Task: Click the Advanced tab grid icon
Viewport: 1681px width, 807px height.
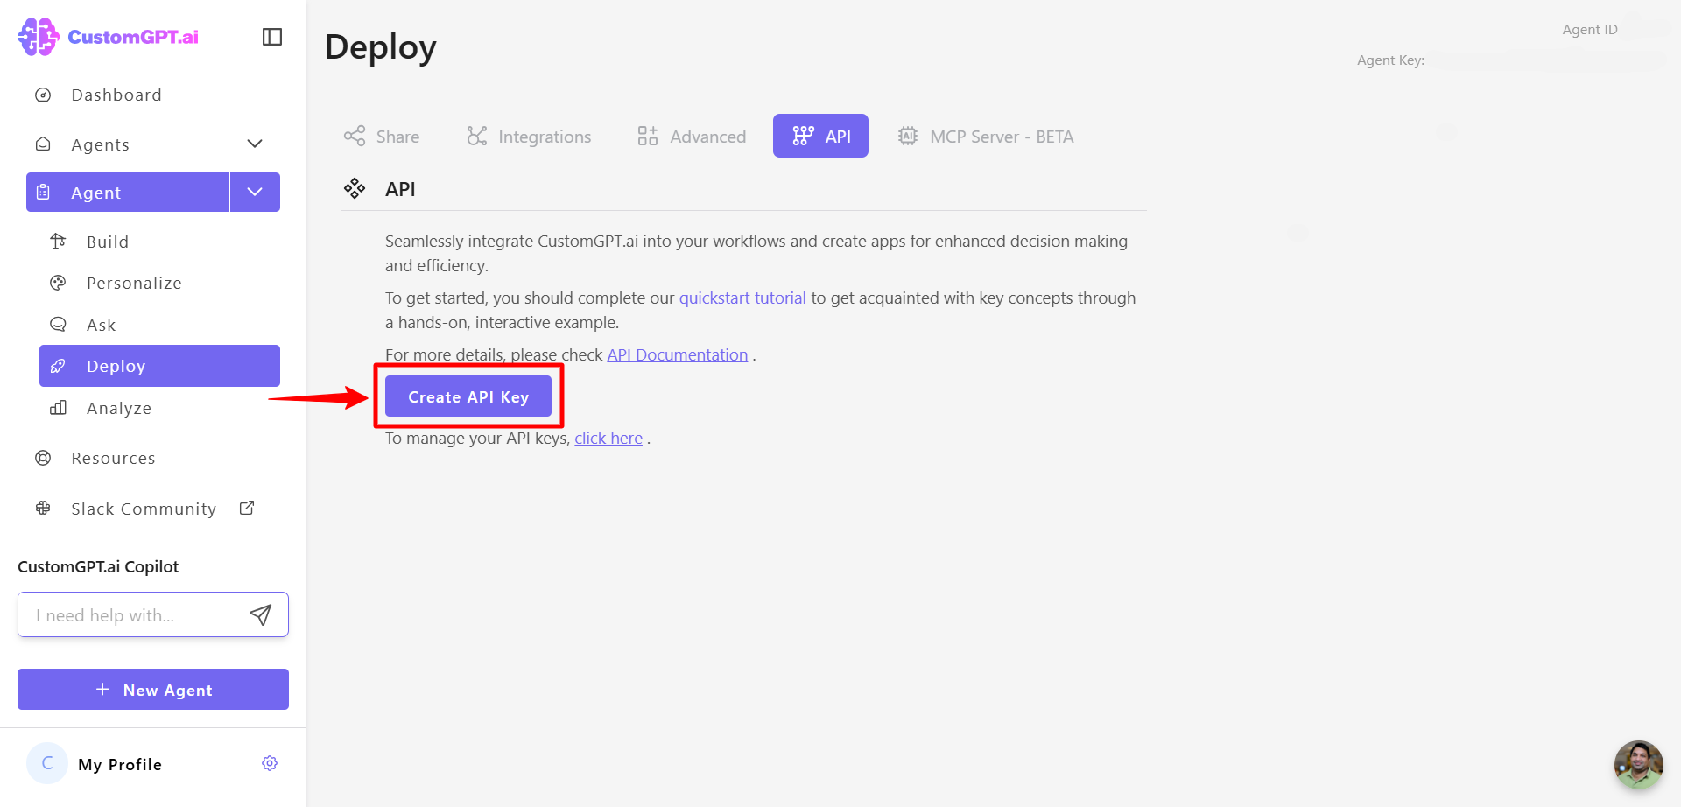Action: click(x=648, y=136)
